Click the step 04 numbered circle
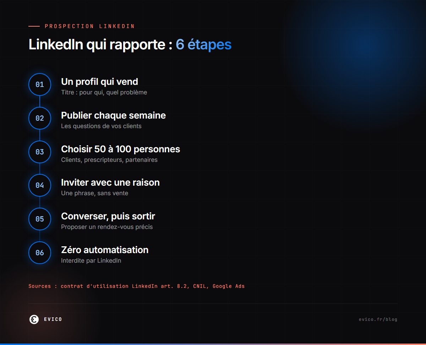 (x=40, y=185)
